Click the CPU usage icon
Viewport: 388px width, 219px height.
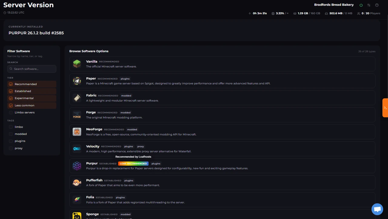(x=273, y=13)
